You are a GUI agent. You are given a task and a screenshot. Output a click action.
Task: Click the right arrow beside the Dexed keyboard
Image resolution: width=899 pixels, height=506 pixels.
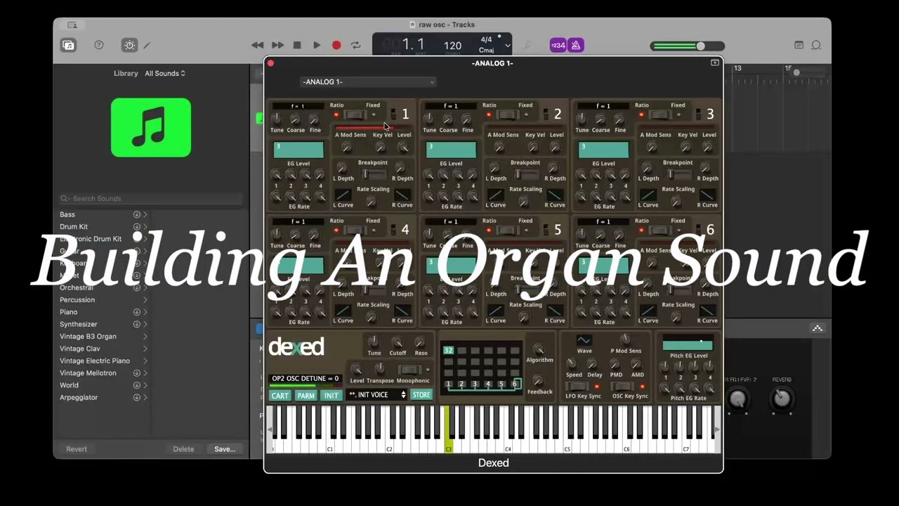point(717,429)
